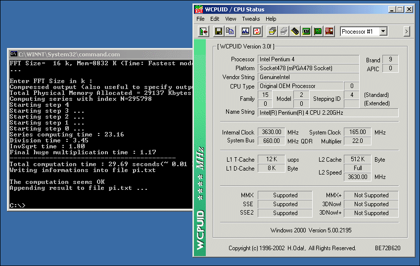Screen dimensions: 420x266
Task: Click the C:\> prompt in command window
Action: click(17, 205)
